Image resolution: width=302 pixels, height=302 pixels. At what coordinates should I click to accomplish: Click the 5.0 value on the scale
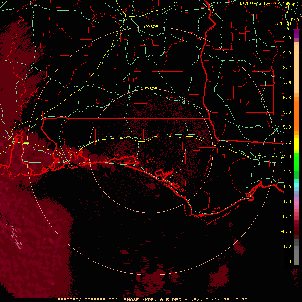click(287, 127)
